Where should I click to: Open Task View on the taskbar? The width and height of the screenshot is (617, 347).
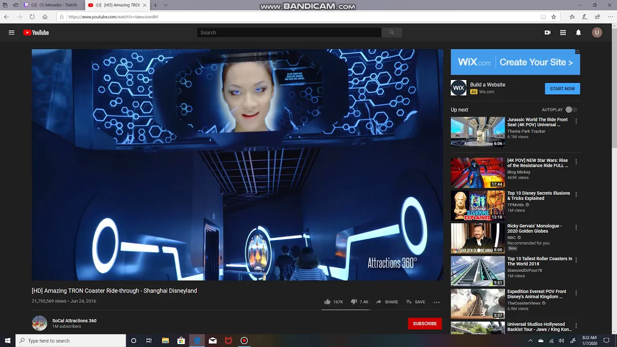[149, 341]
